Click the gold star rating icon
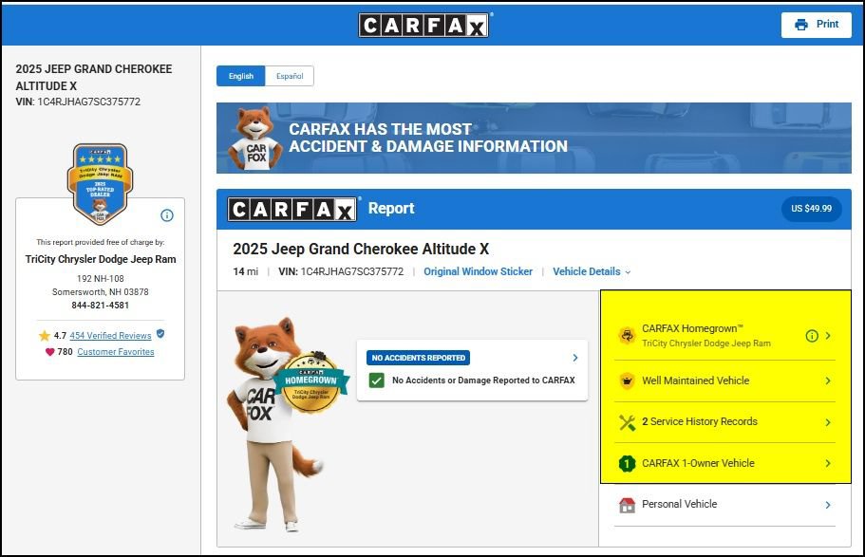This screenshot has height=557, width=865. click(44, 335)
